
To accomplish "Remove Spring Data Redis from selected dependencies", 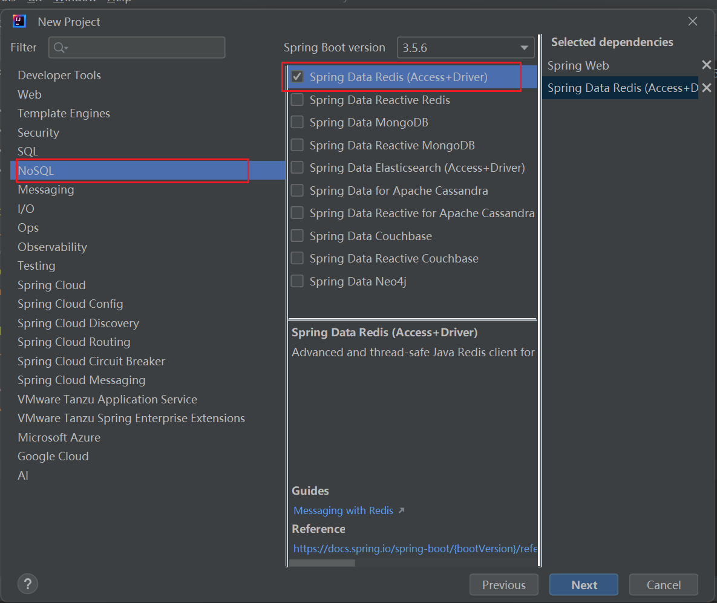I will pos(707,87).
